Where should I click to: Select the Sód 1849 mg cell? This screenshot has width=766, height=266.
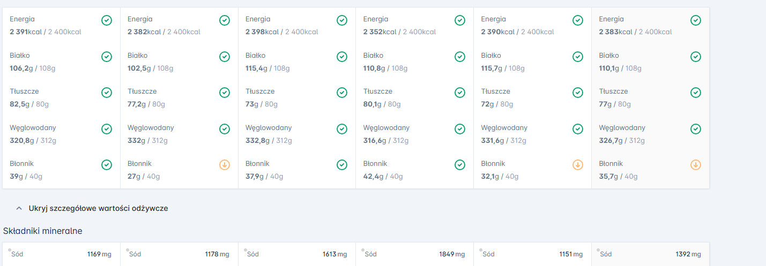pyautogui.click(x=414, y=254)
